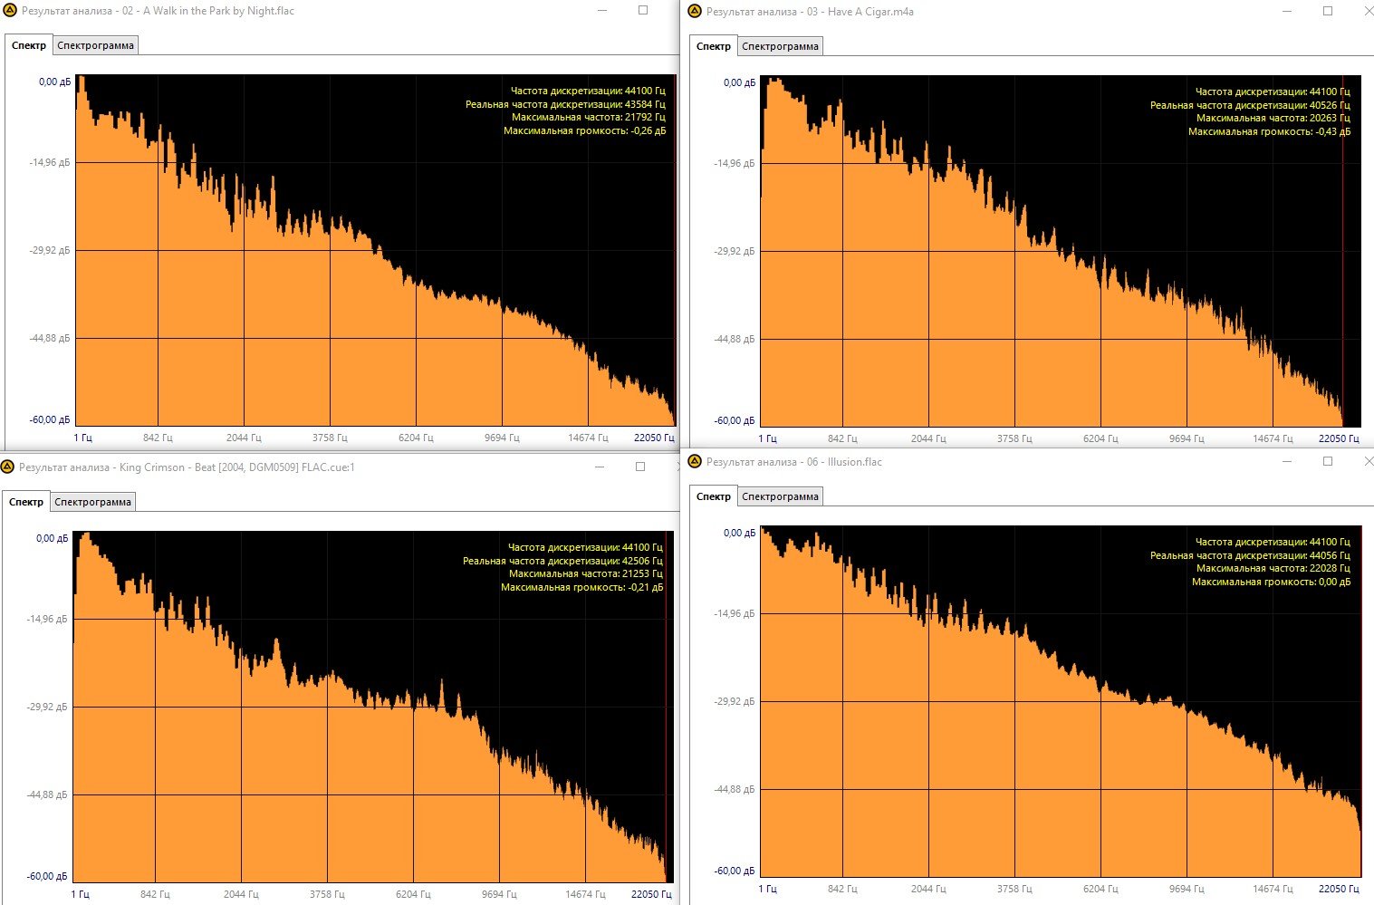Click 'Максимальная частота: 21792 Гц' line
The height and width of the screenshot is (905, 1374).
pyautogui.click(x=588, y=117)
